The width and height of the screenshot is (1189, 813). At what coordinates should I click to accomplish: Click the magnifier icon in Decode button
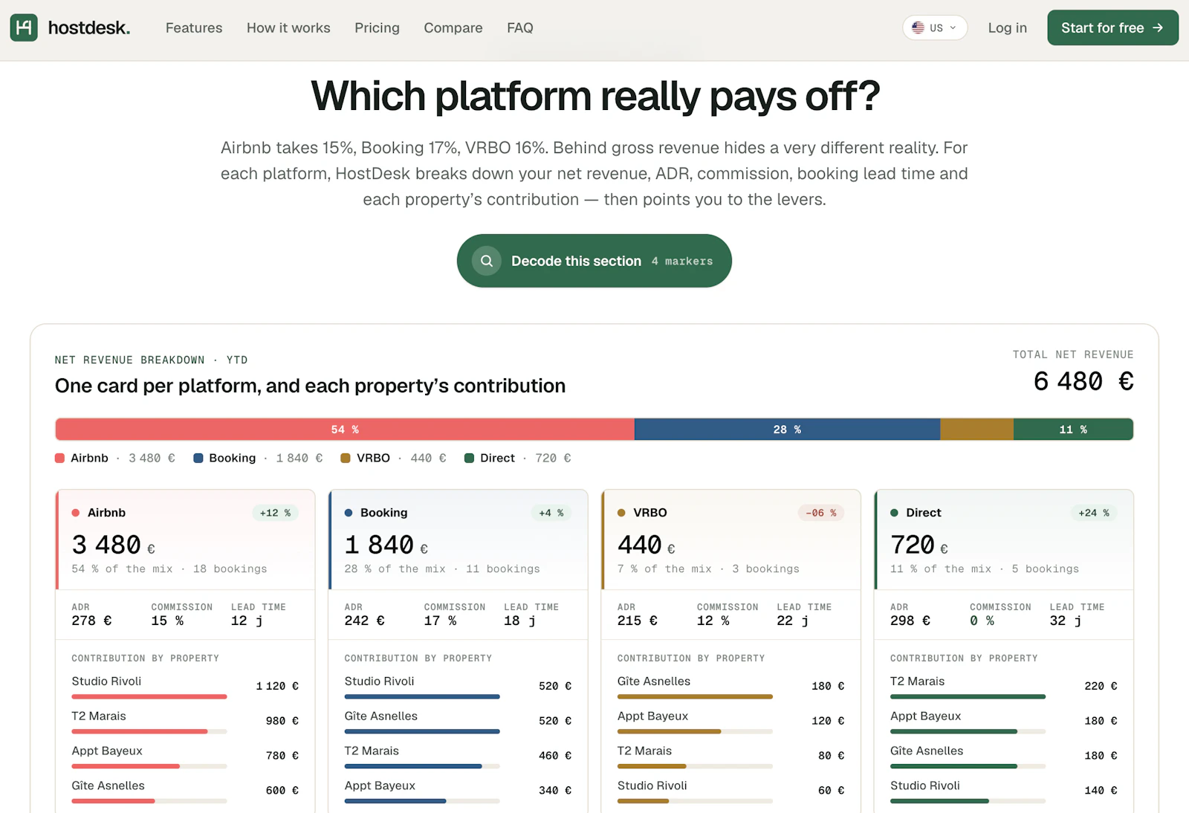click(x=487, y=261)
